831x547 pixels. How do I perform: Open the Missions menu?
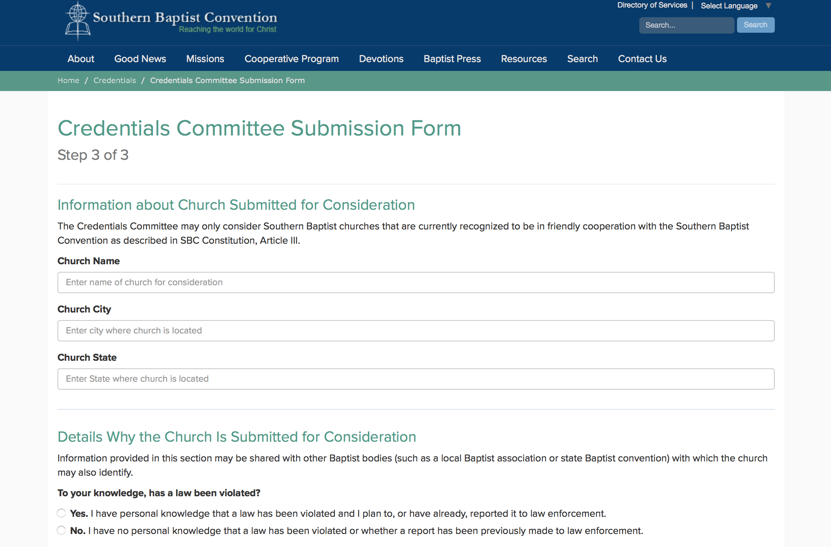click(205, 59)
